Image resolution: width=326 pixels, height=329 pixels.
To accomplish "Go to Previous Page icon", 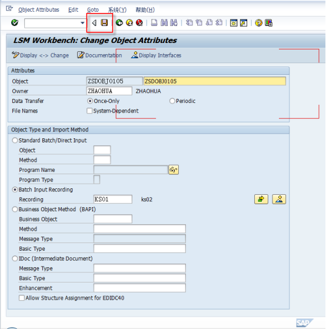I will point(199,23).
